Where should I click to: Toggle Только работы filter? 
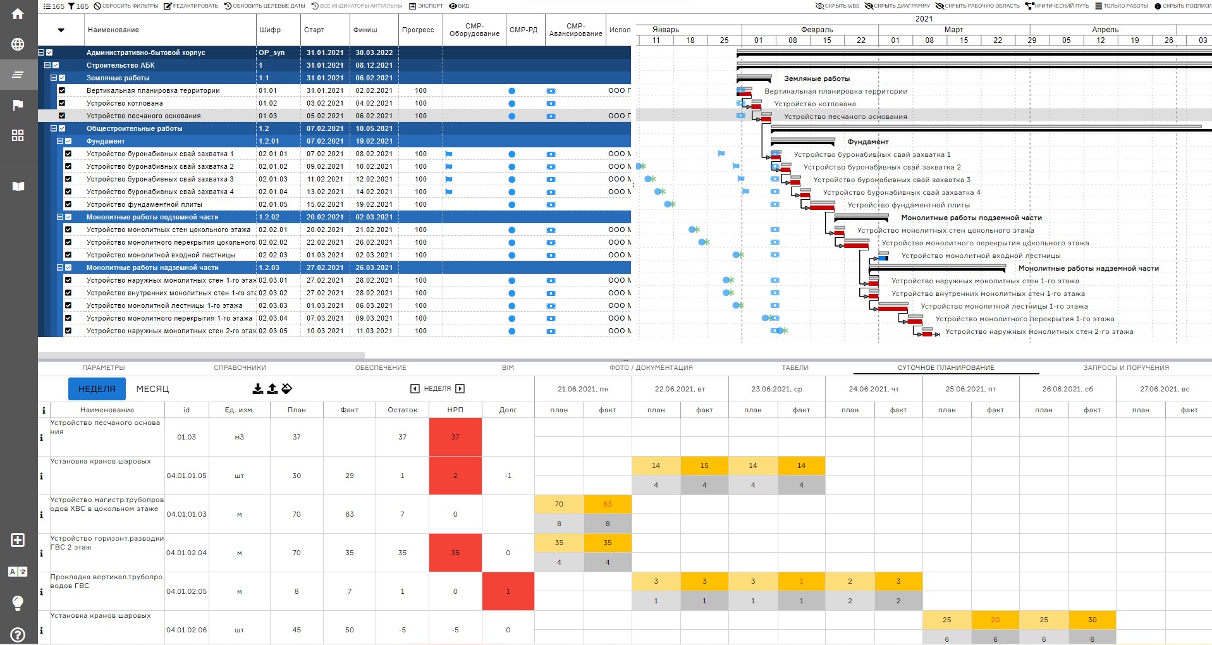1122,6
